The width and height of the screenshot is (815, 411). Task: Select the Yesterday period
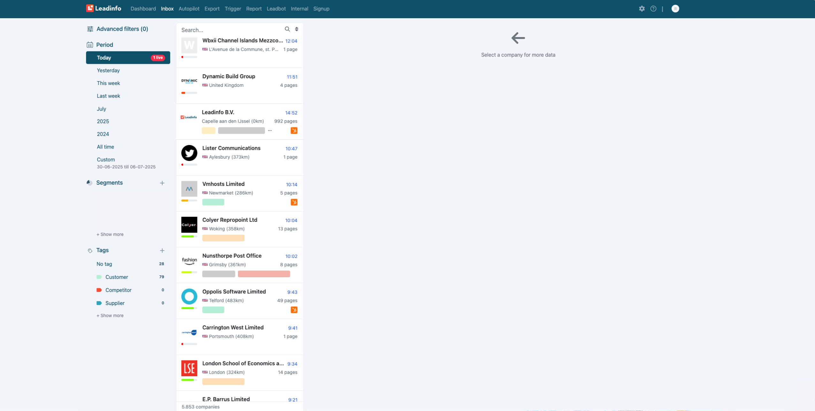point(108,71)
